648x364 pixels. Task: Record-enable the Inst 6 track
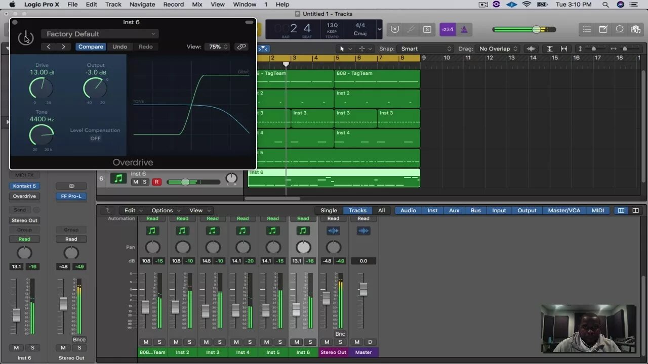pos(156,182)
